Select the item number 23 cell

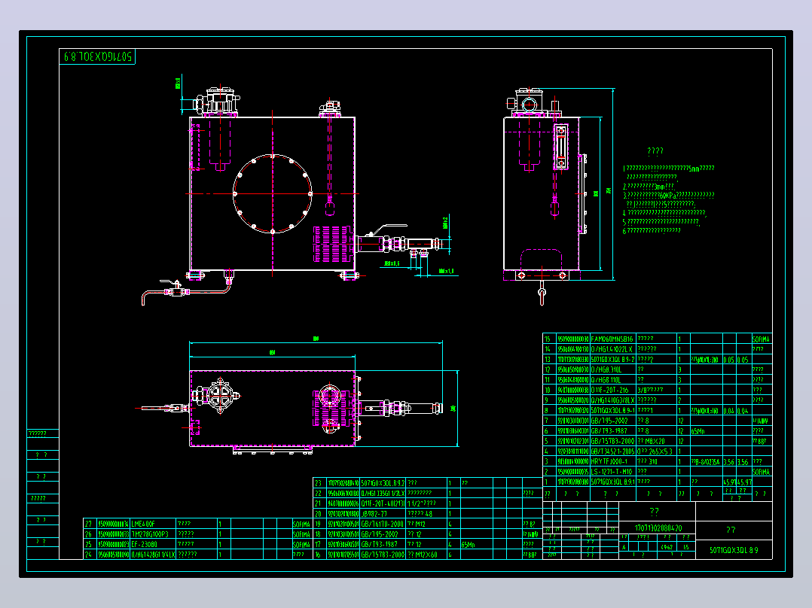319,483
